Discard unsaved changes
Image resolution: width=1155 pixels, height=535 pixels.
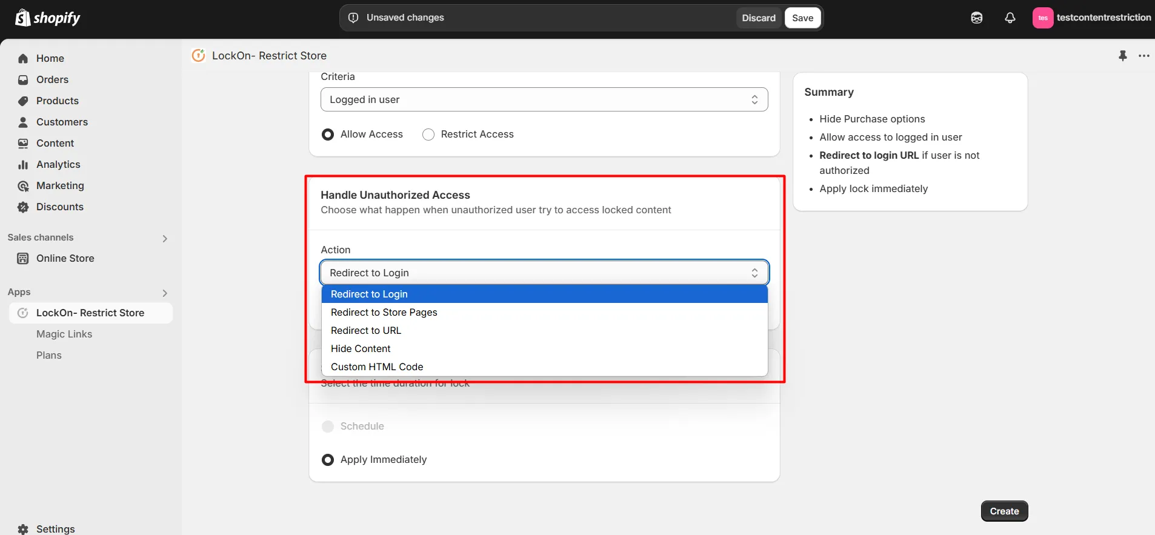(x=759, y=18)
